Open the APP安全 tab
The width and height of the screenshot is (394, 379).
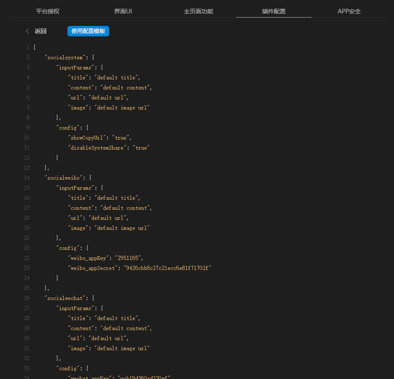click(x=349, y=11)
